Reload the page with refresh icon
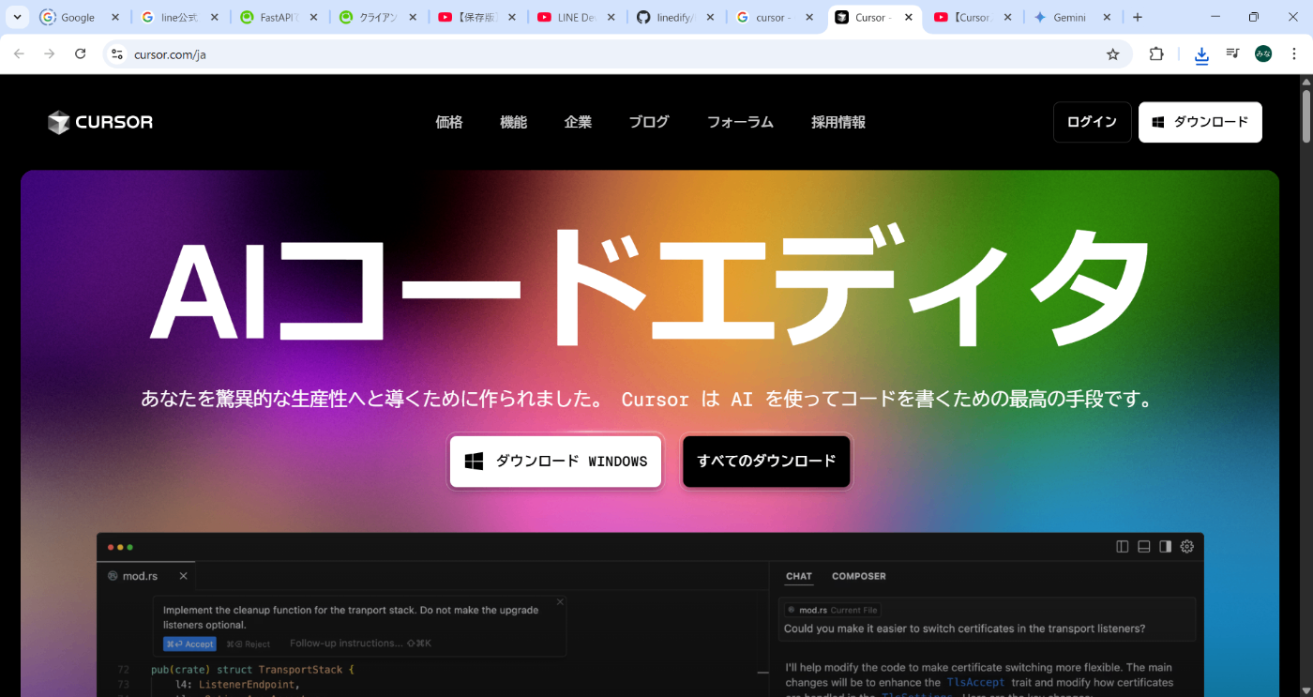 tap(81, 54)
